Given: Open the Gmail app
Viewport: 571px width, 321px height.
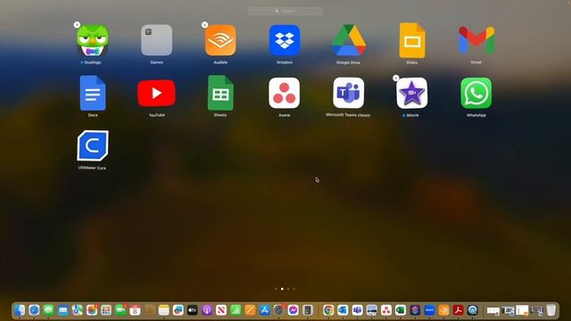Looking at the screenshot, I should coord(476,40).
